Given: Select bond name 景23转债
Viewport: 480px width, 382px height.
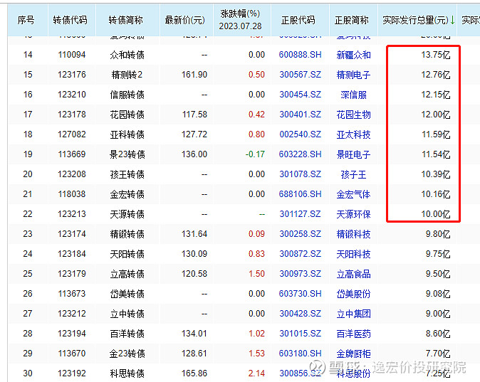Looking at the screenshot, I should (x=127, y=154).
